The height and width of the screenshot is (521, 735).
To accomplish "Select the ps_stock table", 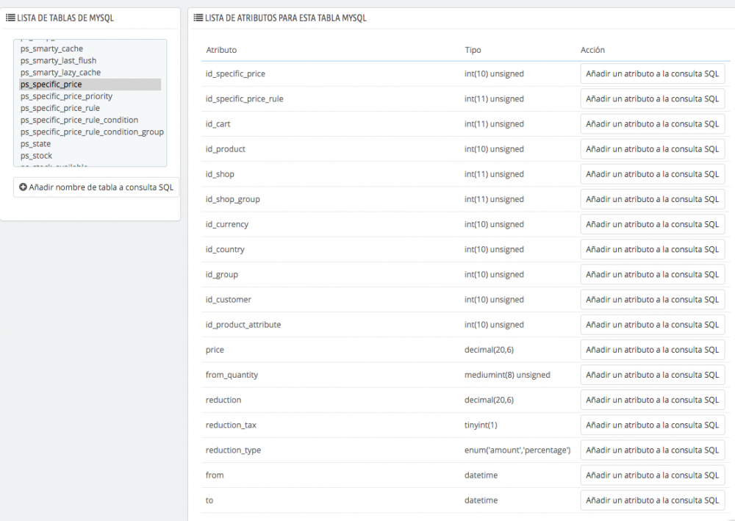I will click(x=36, y=155).
